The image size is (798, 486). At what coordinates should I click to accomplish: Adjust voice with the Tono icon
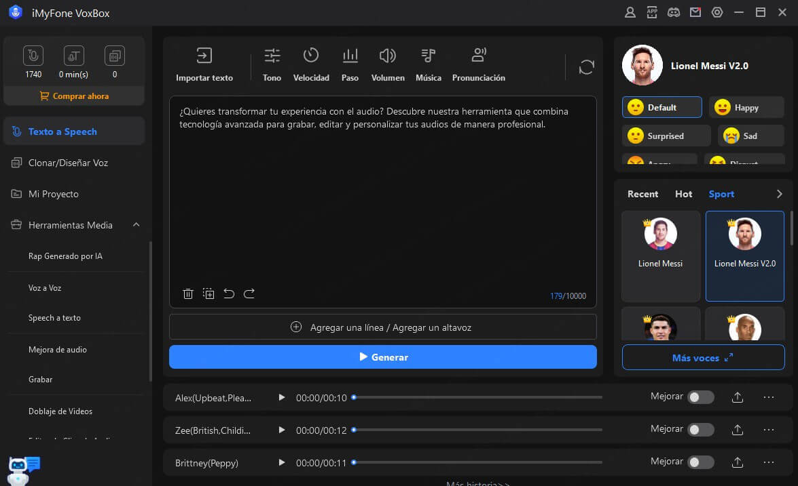pyautogui.click(x=272, y=64)
